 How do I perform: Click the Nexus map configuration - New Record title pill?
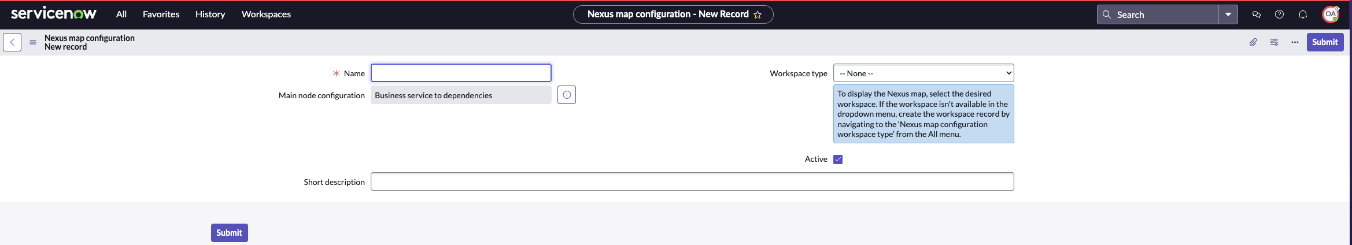[673, 14]
